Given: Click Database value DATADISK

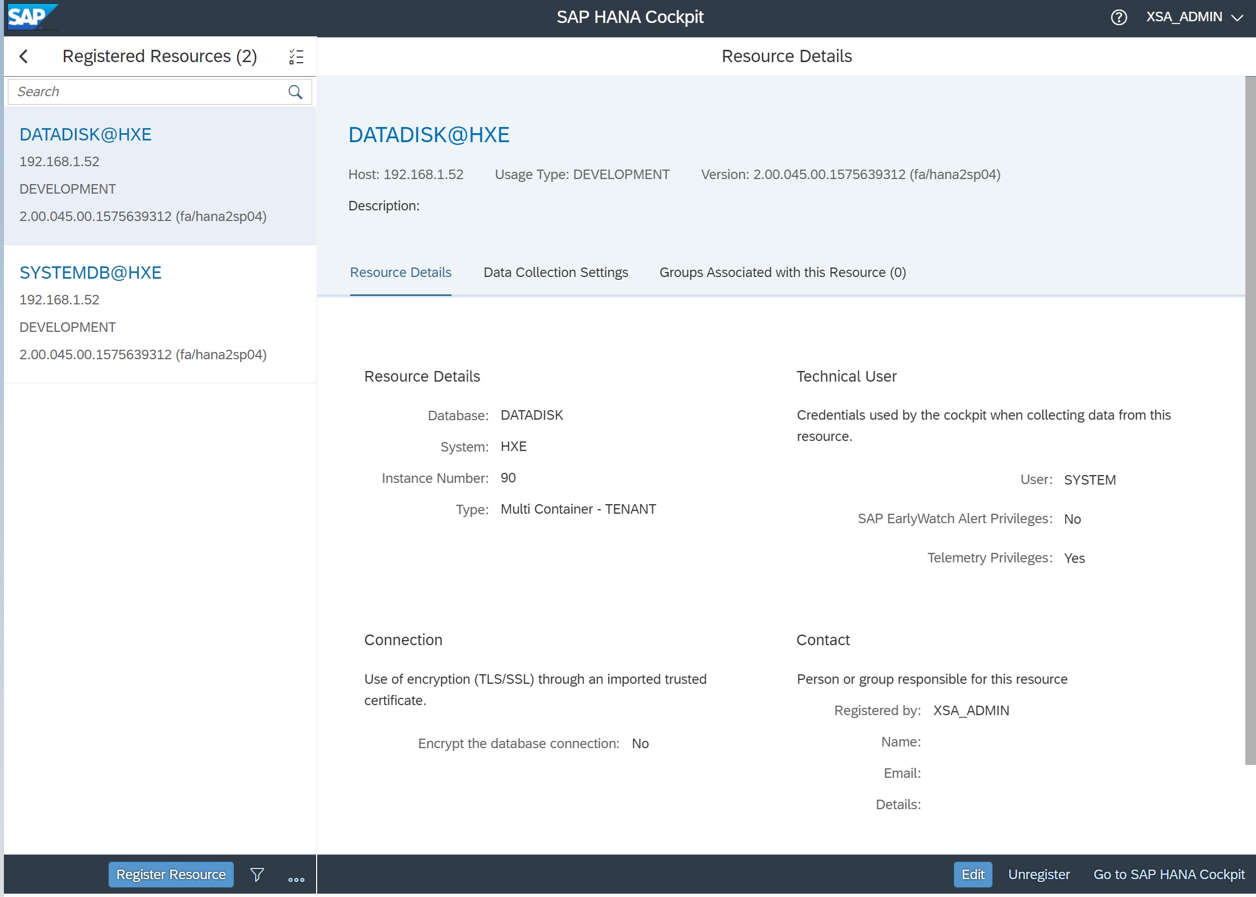Looking at the screenshot, I should coord(531,415).
